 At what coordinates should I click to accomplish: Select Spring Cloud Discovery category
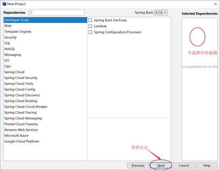click(45, 95)
